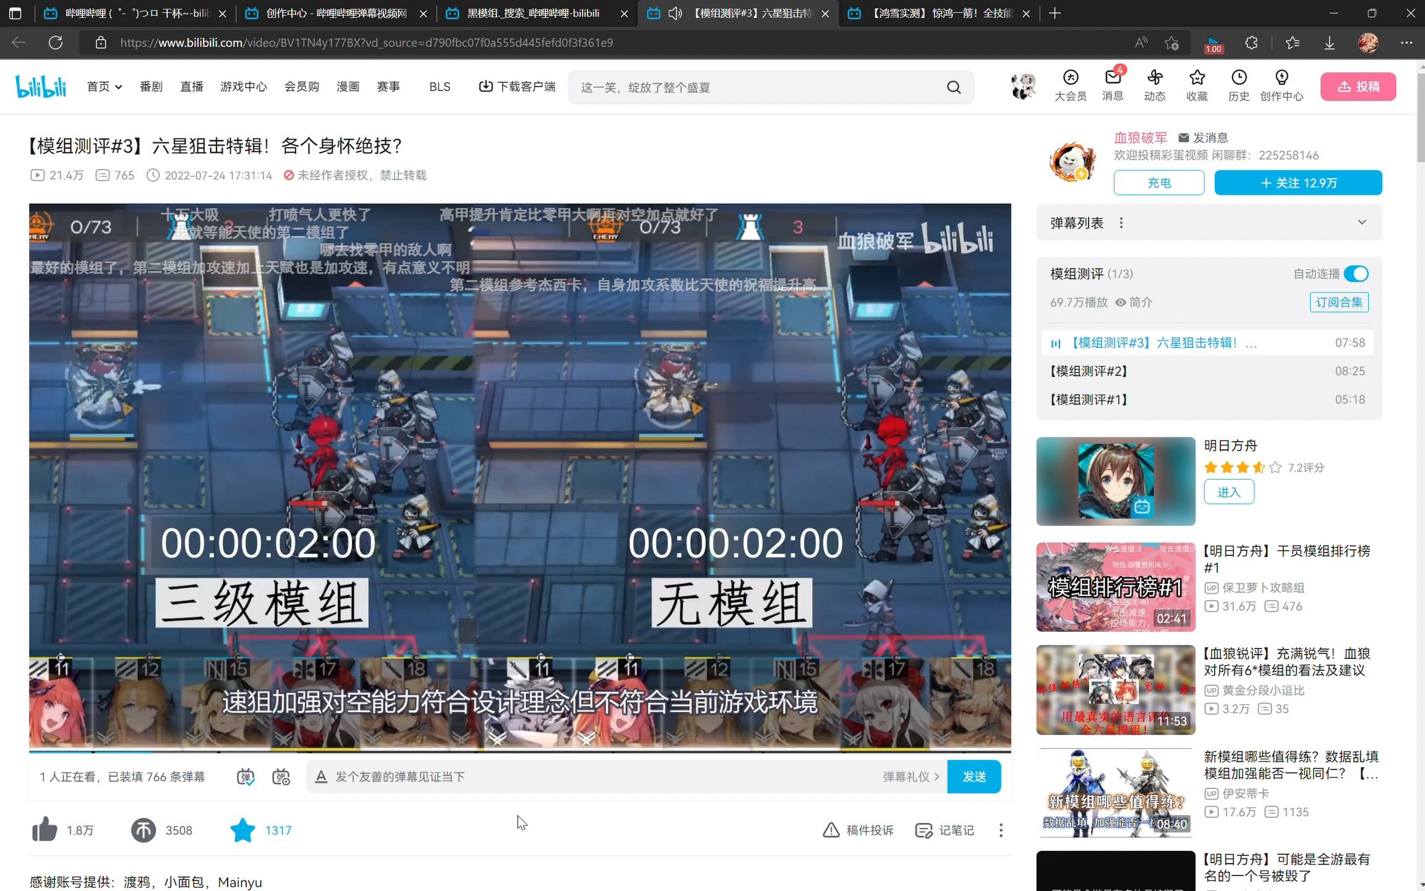Rate 明日方舟 on the star rating
The width and height of the screenshot is (1425, 891).
[x=1237, y=468]
